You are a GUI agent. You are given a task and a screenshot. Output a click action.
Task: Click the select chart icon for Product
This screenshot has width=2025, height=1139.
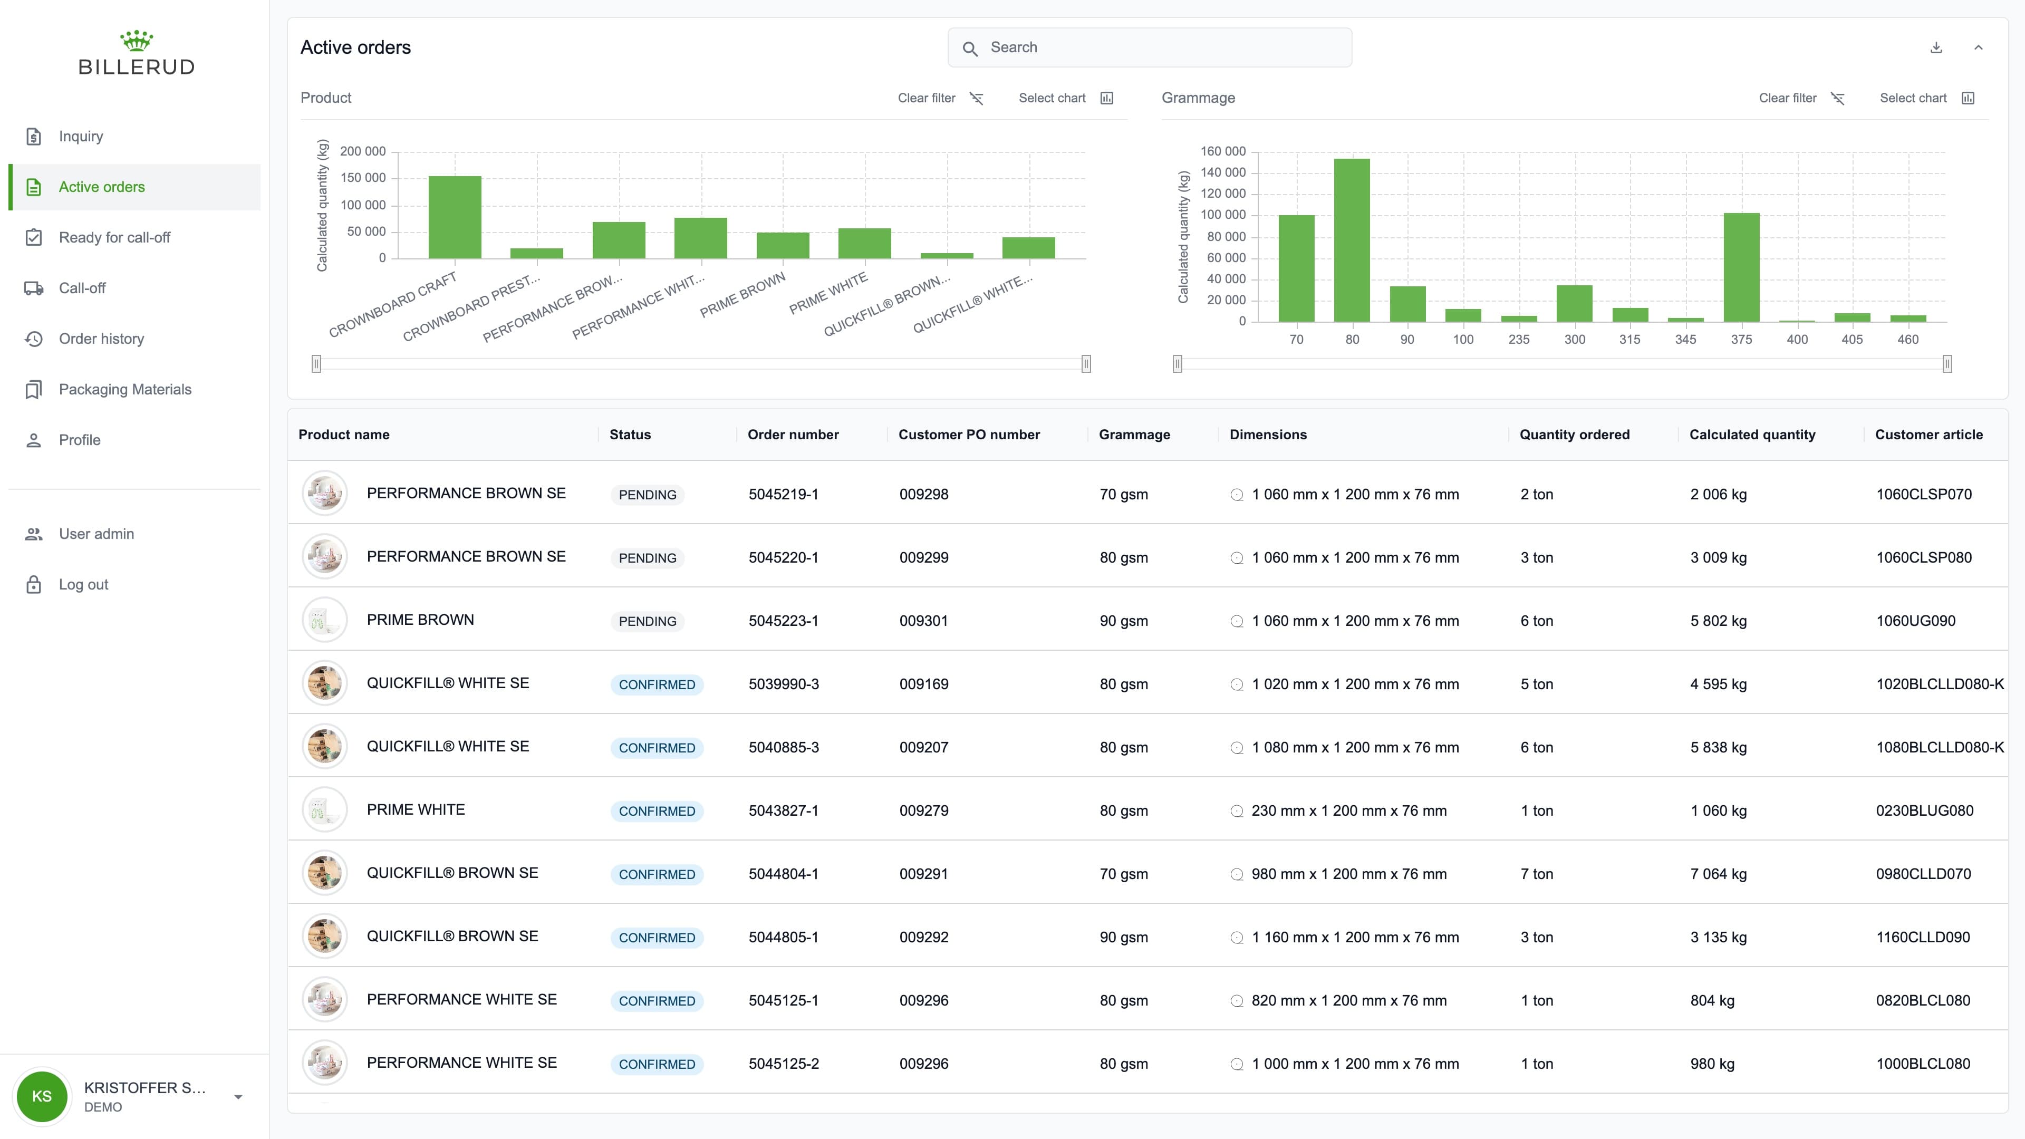[1107, 98]
